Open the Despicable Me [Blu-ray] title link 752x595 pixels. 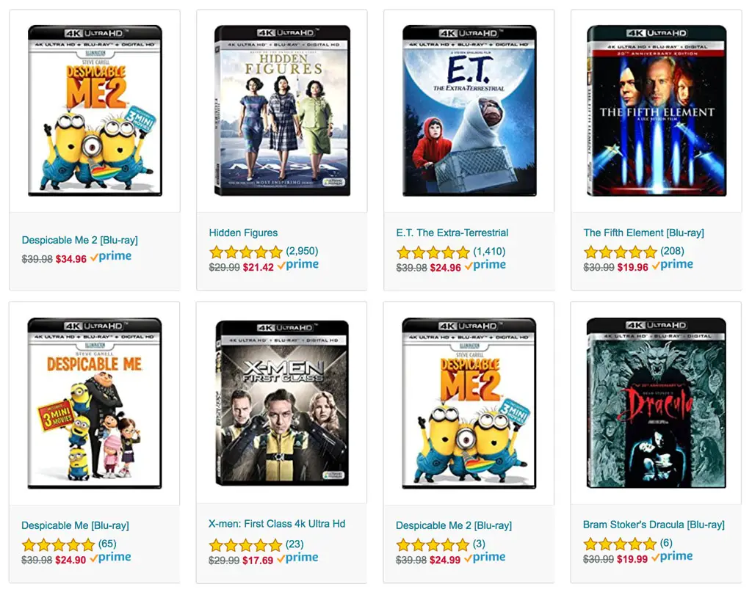(75, 525)
